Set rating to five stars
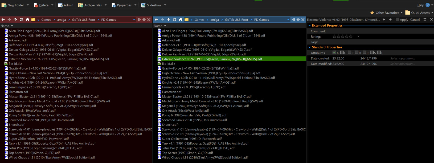 tap(351, 36)
